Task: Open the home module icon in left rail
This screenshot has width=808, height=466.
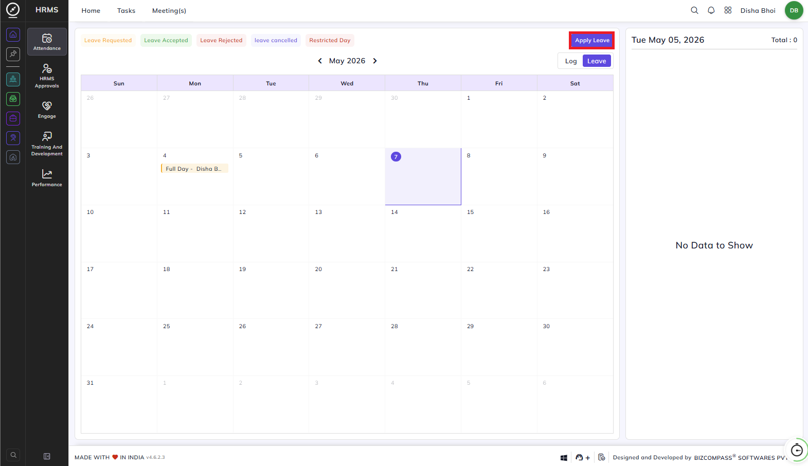Action: [13, 34]
